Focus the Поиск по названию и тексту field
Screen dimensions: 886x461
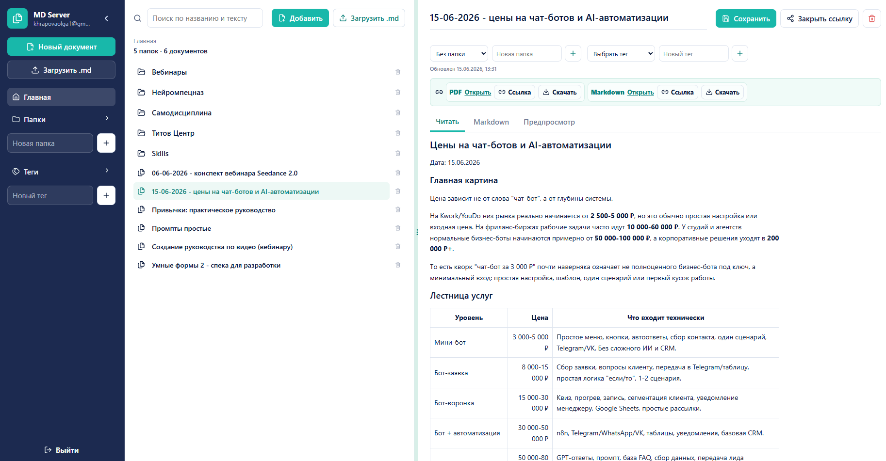click(205, 18)
